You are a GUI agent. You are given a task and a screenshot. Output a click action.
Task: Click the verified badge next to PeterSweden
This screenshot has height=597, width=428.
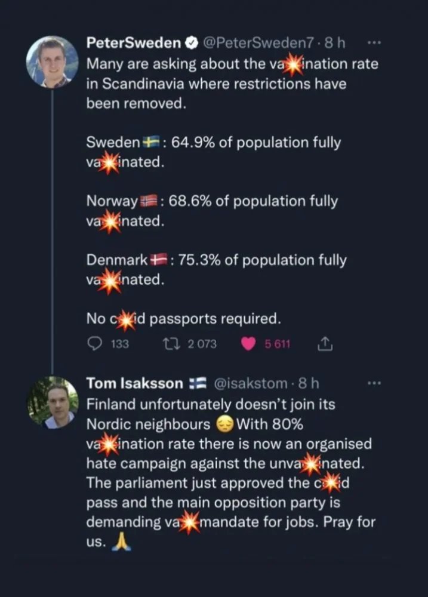pyautogui.click(x=190, y=43)
